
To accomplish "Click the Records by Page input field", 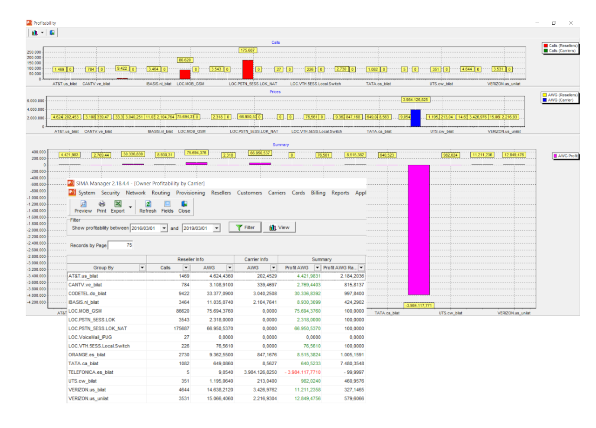I will (120, 245).
